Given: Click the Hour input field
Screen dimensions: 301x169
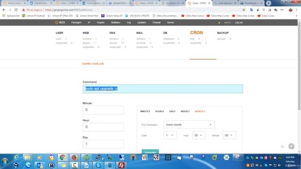Looking at the screenshot, I should pyautogui.click(x=103, y=127).
